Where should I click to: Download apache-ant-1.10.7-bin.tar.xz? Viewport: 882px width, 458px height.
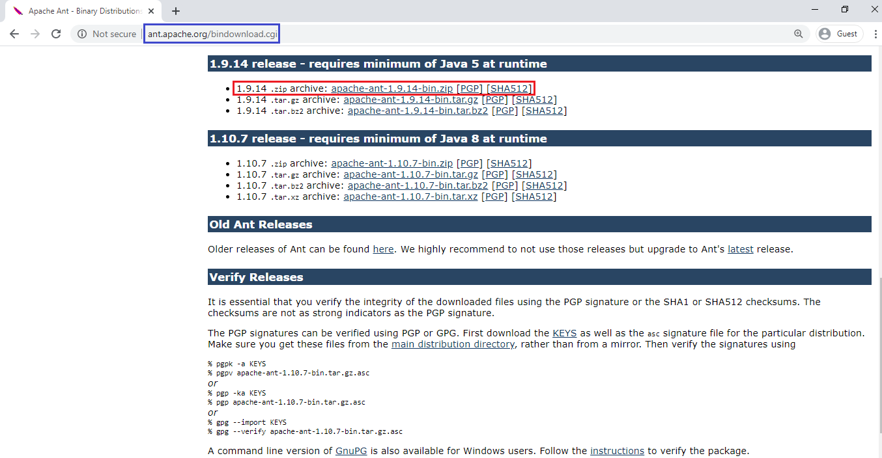[x=410, y=196]
